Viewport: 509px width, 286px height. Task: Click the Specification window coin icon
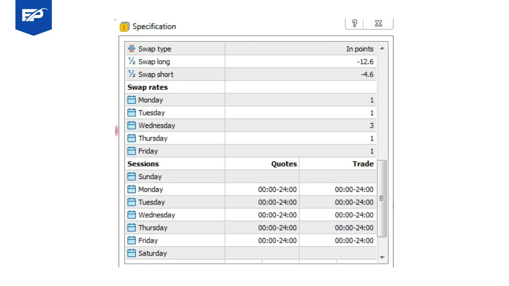(x=124, y=26)
